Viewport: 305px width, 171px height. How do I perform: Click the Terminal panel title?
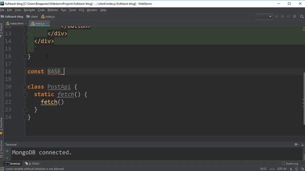coord(11,144)
